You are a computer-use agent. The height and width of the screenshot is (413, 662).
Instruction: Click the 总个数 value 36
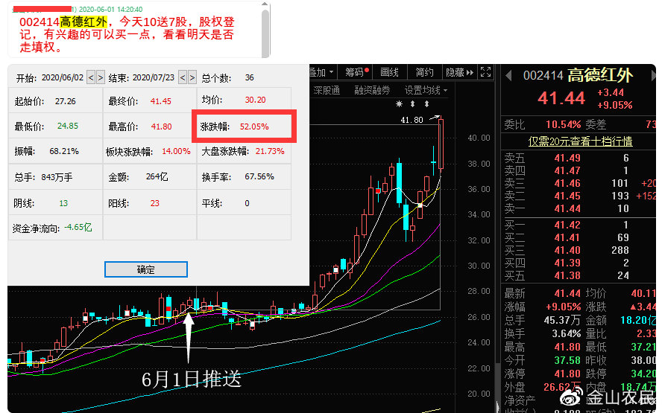point(250,77)
